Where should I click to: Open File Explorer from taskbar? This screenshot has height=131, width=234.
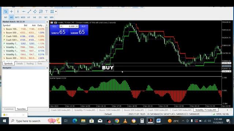[x=83, y=121]
